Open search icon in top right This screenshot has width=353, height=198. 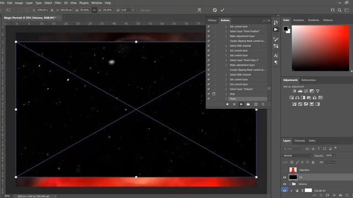tap(340, 10)
